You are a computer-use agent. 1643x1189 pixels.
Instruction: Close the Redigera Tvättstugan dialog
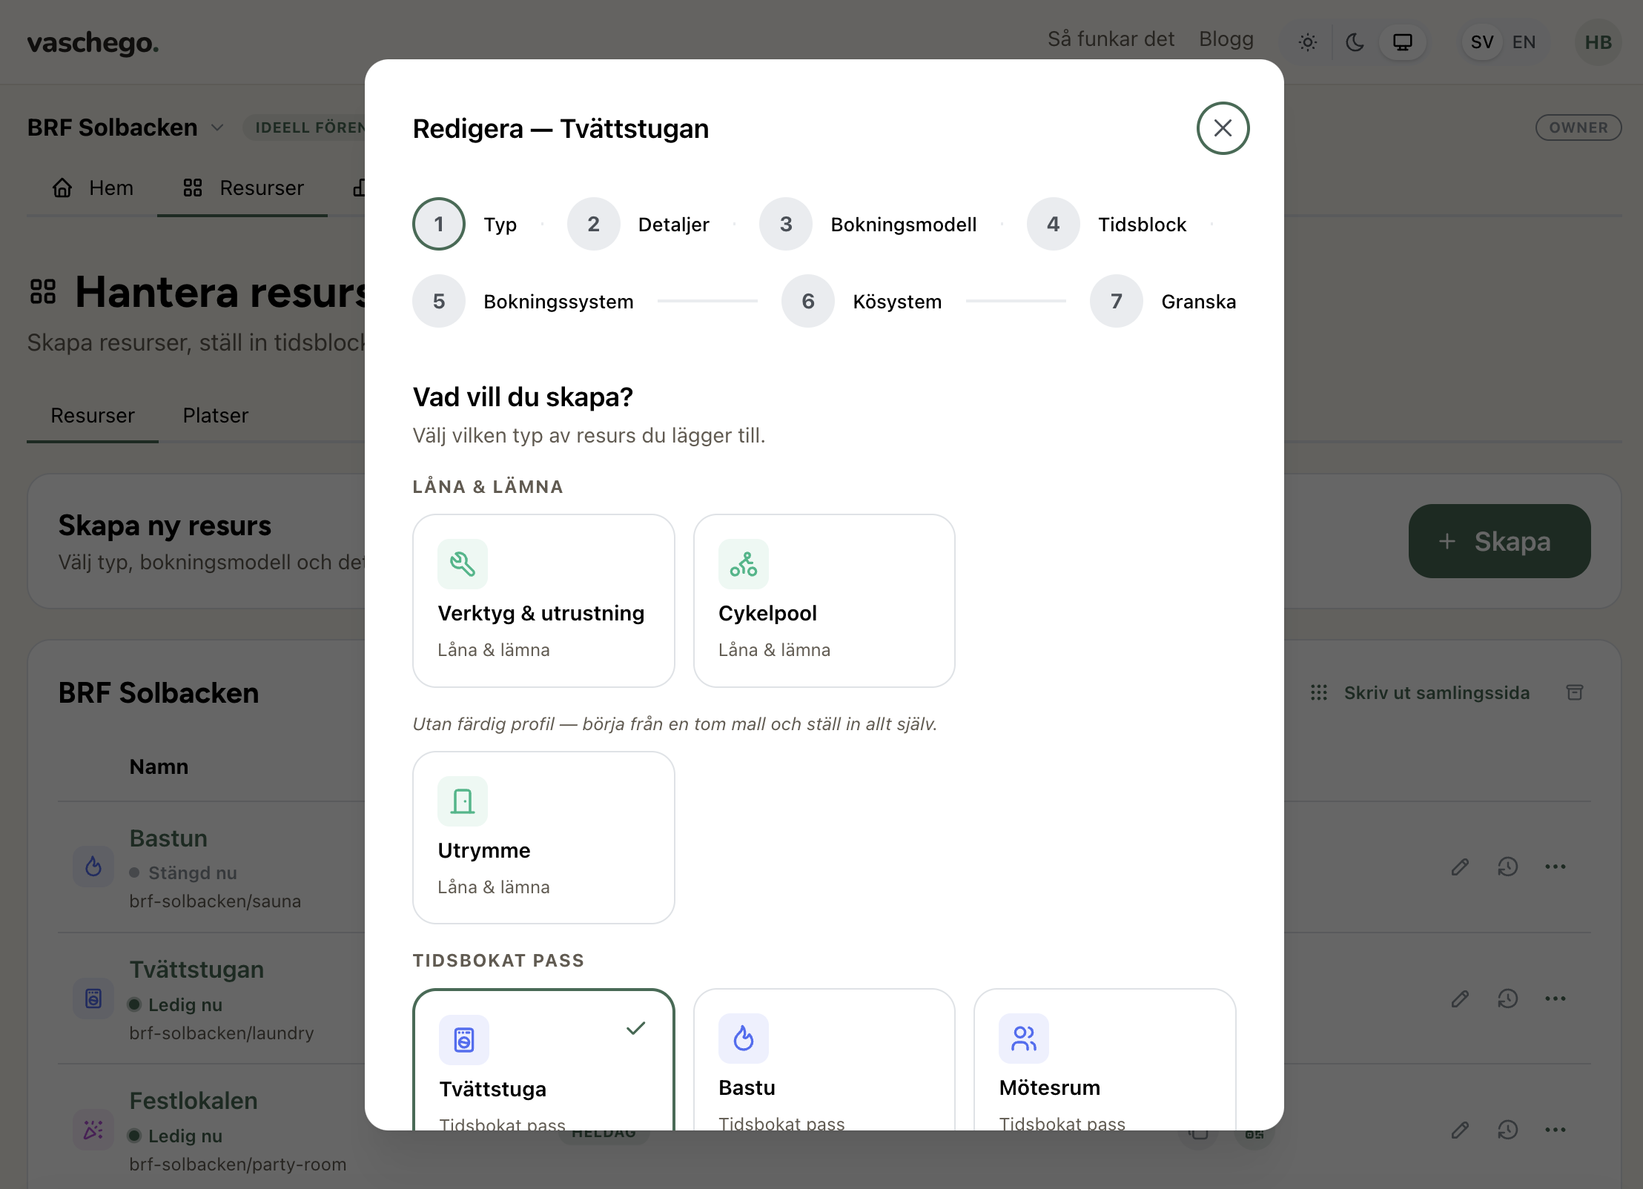point(1223,128)
